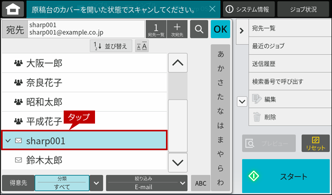
Task: Jump to や index
Action: point(220,154)
